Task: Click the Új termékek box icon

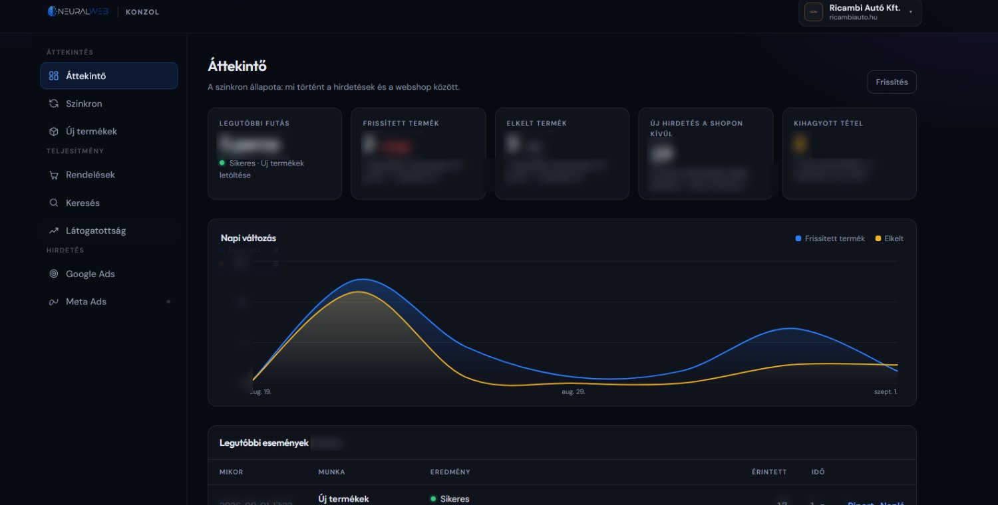Action: point(54,132)
